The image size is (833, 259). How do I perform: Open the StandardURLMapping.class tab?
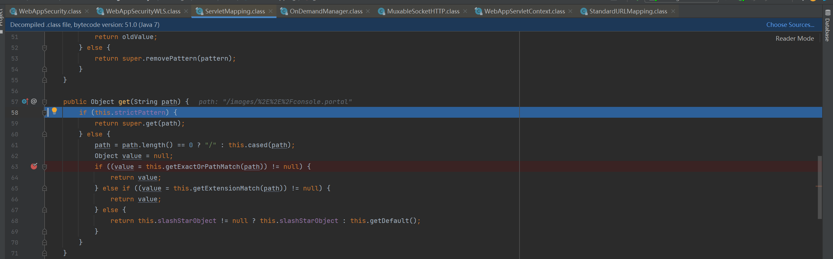click(628, 11)
